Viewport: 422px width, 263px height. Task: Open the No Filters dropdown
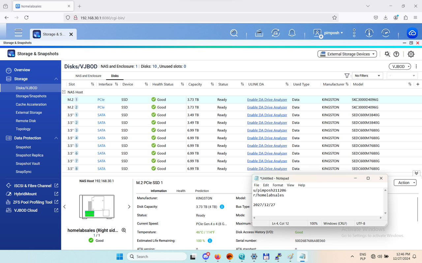point(367,76)
